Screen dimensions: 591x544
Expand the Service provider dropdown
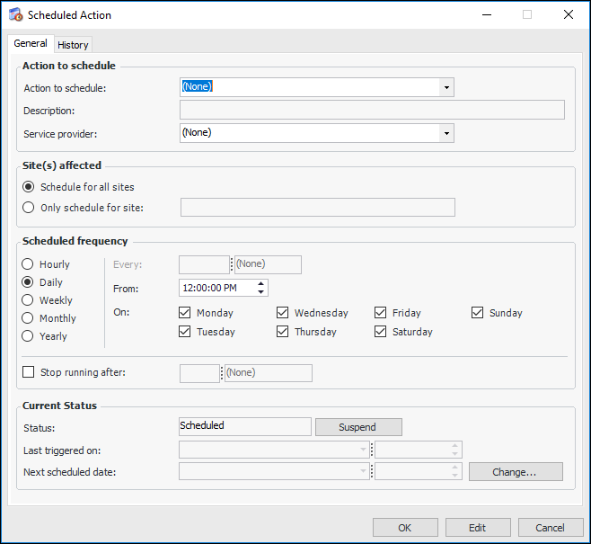point(445,133)
